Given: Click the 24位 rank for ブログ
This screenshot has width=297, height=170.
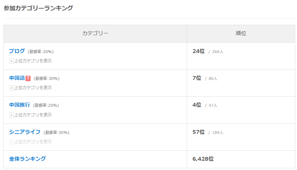Looking at the screenshot, I should pos(198,51).
